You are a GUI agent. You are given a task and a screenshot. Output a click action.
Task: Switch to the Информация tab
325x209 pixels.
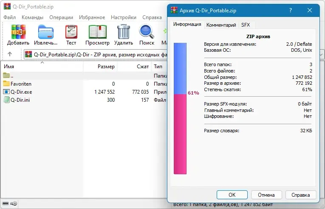[x=187, y=24]
